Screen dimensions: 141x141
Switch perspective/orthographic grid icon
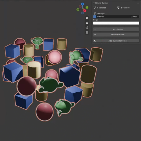[87, 32]
